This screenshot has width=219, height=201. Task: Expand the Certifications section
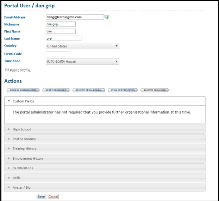coord(105,168)
